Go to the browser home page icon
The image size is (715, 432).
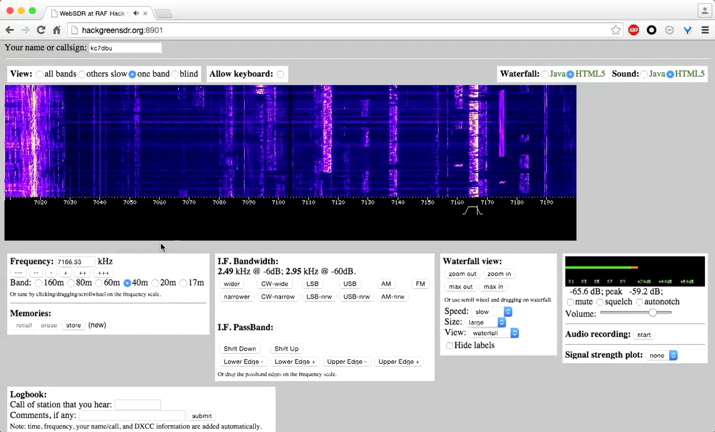[57, 30]
